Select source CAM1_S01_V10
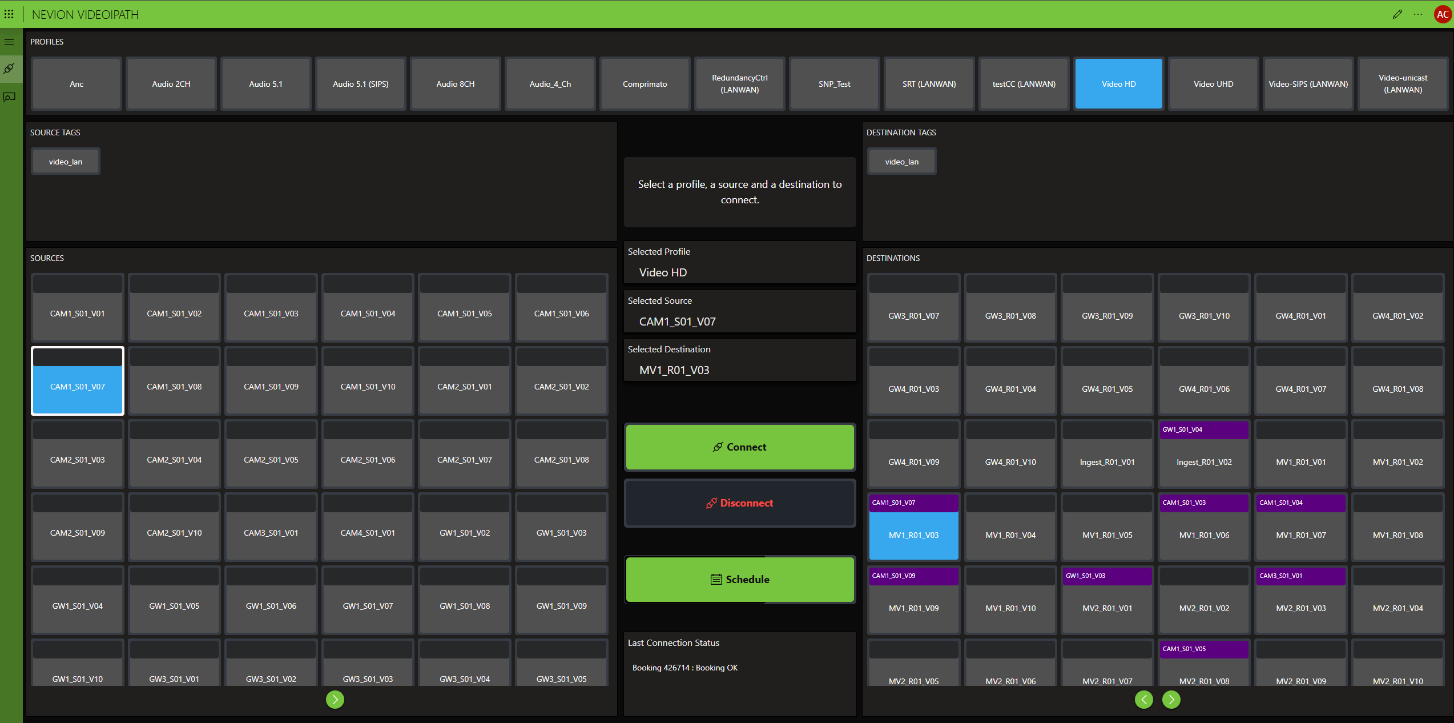1454x723 pixels. click(x=368, y=380)
